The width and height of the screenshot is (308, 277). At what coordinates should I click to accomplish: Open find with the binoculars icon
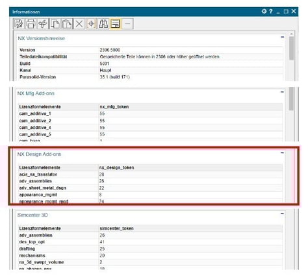[103, 23]
